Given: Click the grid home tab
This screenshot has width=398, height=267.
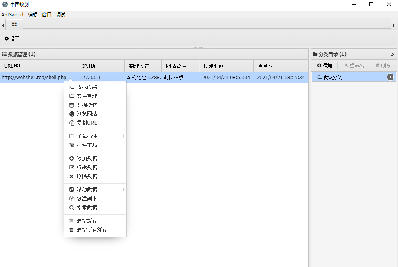Looking at the screenshot, I should (14, 25).
